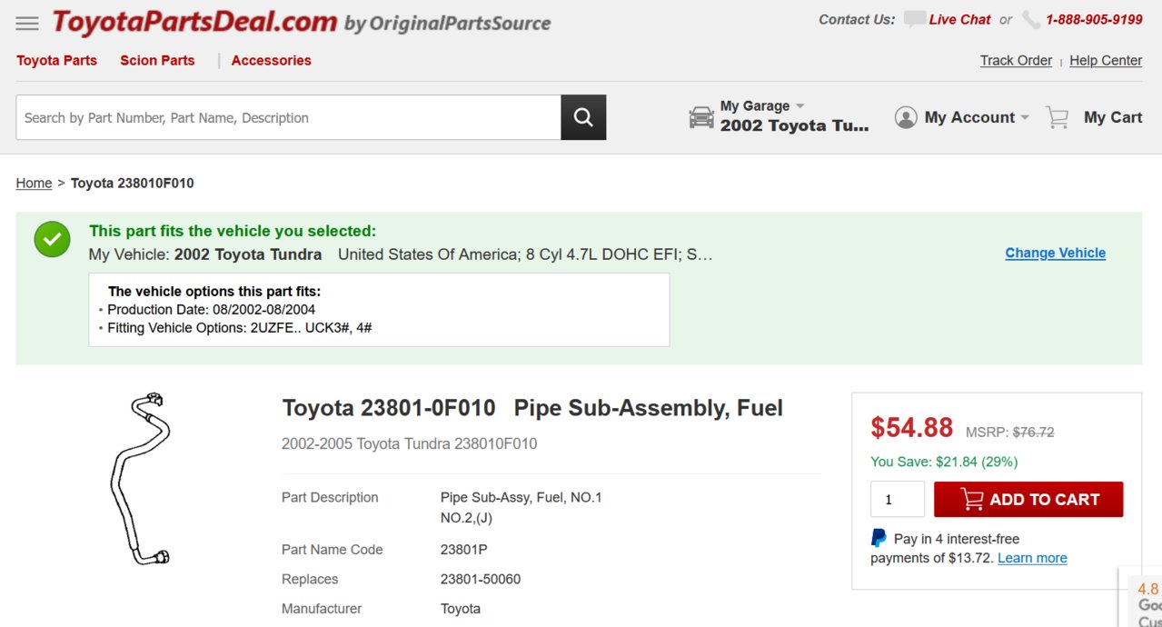Click the magnifier search button
Image resolution: width=1162 pixels, height=627 pixels.
click(x=583, y=117)
